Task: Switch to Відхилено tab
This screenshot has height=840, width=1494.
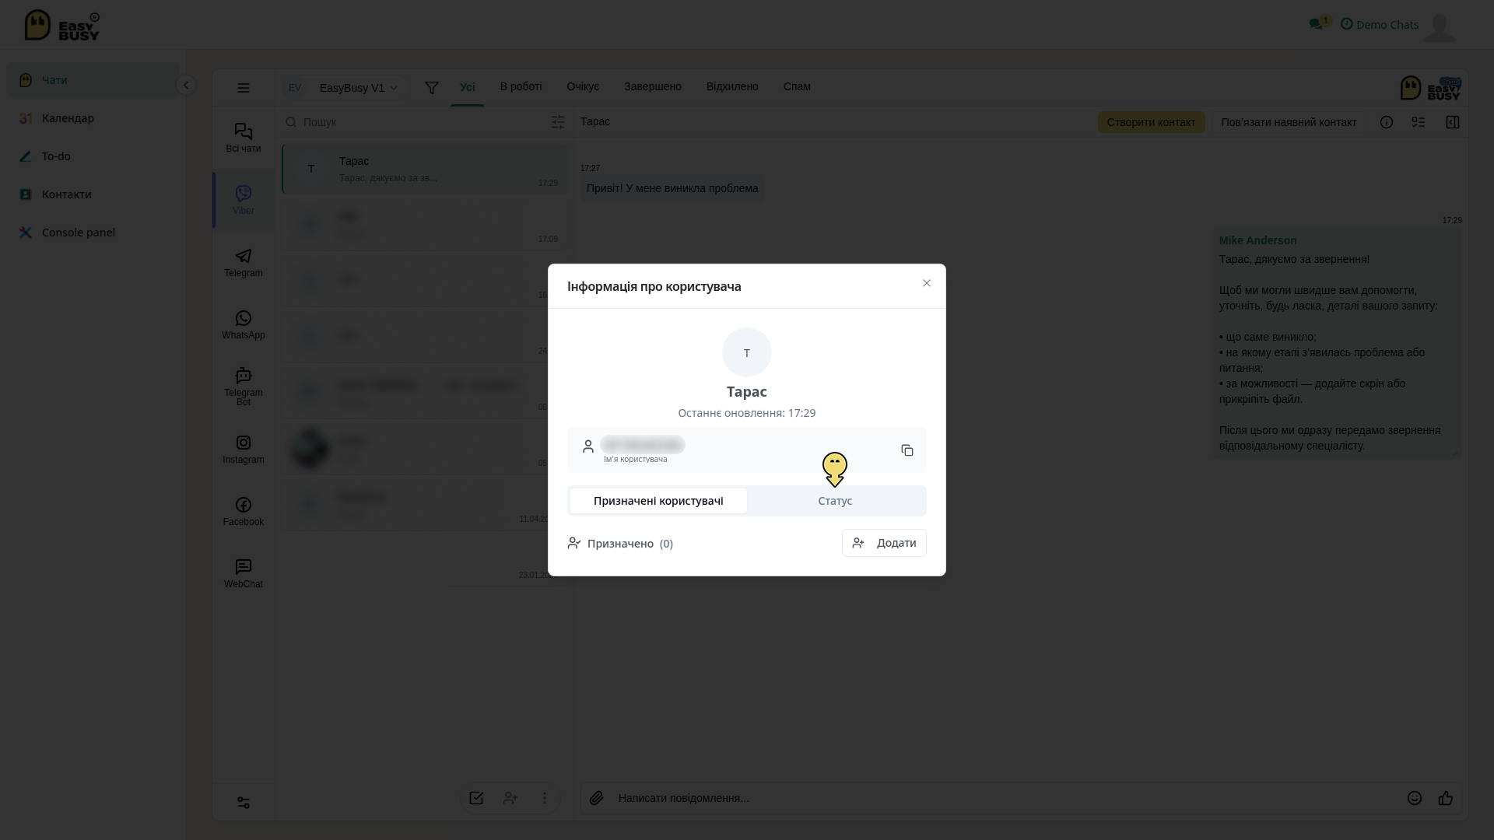Action: pos(732,86)
